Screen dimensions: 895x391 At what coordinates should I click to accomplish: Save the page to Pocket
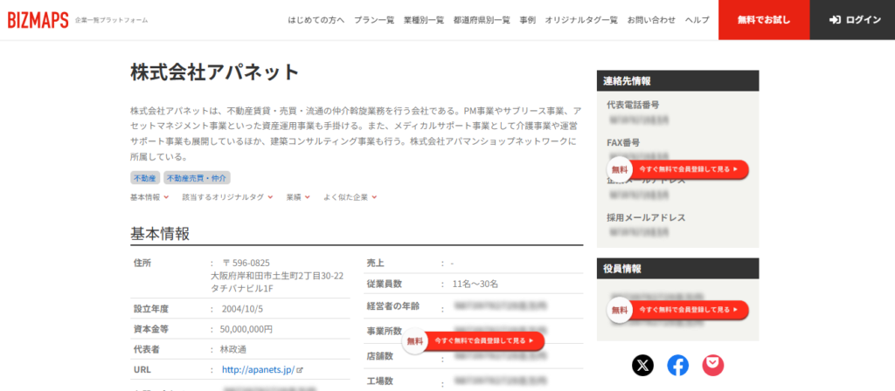713,366
